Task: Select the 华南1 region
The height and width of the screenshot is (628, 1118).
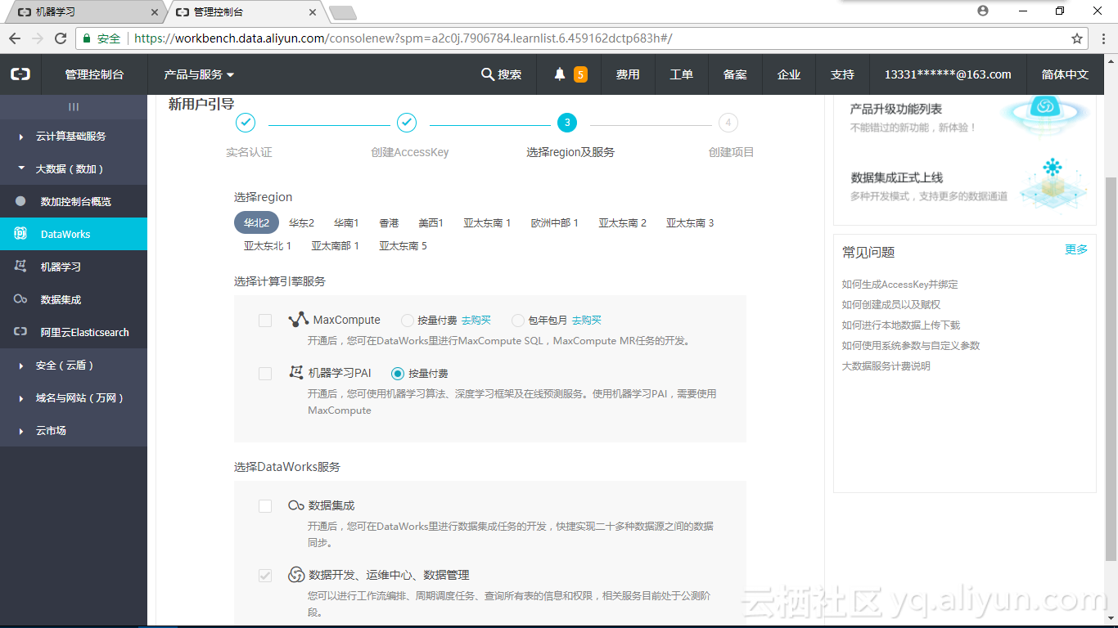Action: 346,223
